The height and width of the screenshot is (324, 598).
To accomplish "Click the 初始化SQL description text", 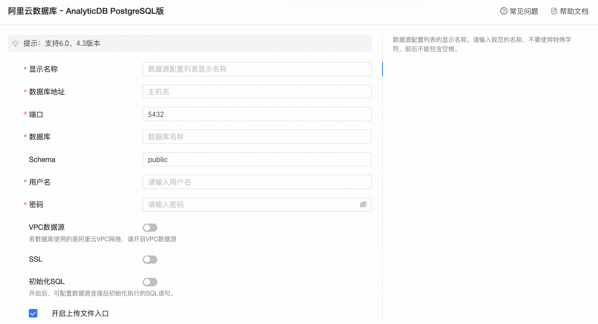I will (103, 293).
